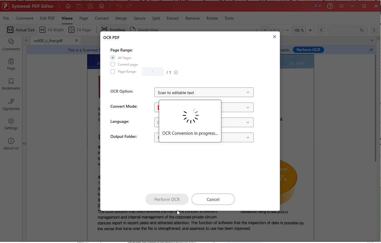Open the Comments sidebar panel
The image size is (381, 243).
[x=11, y=45]
